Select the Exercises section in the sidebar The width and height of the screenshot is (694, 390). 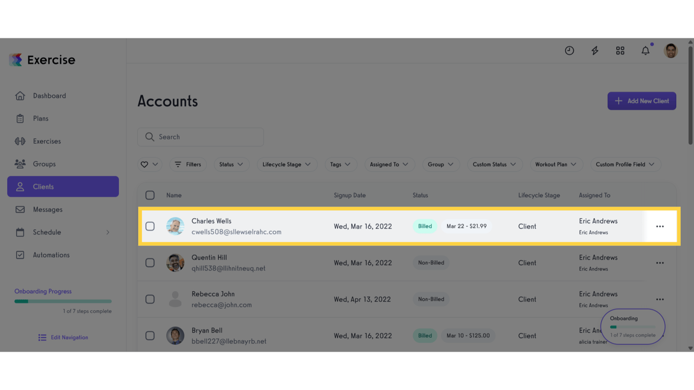pos(47,141)
